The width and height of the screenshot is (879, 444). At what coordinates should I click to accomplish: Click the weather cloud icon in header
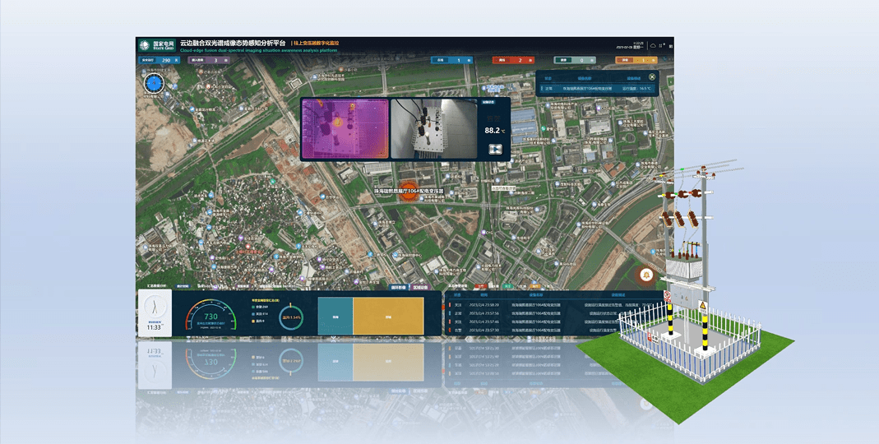(x=652, y=46)
